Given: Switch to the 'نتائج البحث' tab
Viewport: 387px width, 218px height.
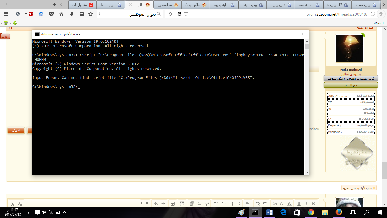Looking at the screenshot, I should coord(196,5).
